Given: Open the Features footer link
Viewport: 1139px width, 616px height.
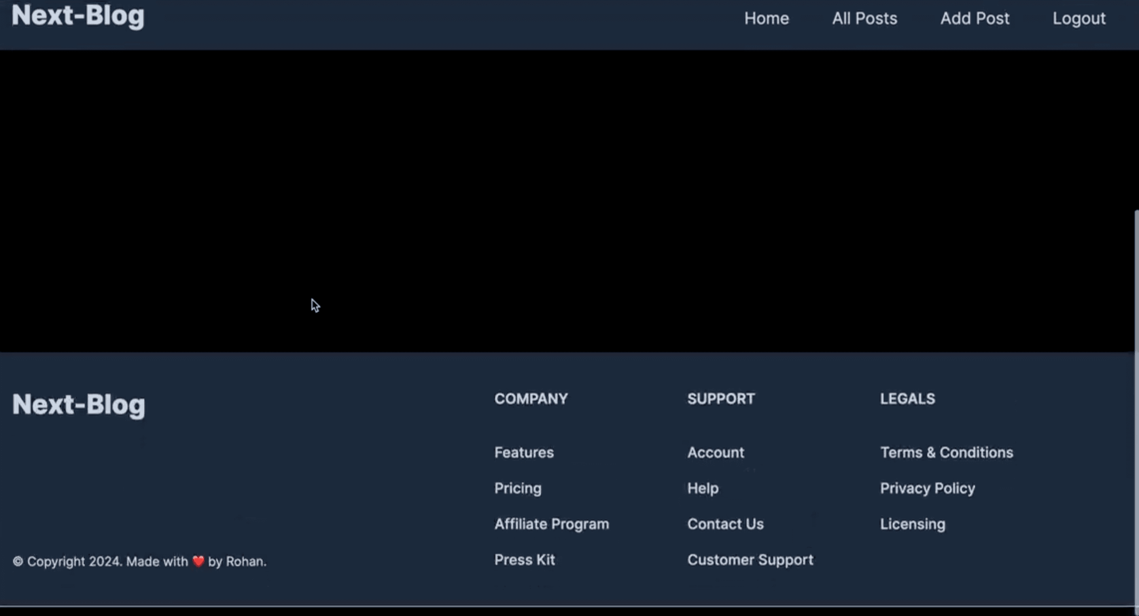Looking at the screenshot, I should [524, 452].
